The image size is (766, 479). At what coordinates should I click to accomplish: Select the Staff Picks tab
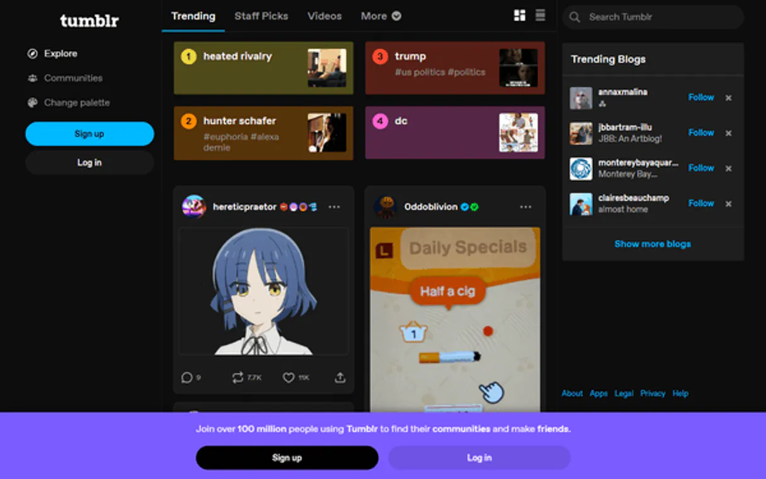(x=261, y=16)
